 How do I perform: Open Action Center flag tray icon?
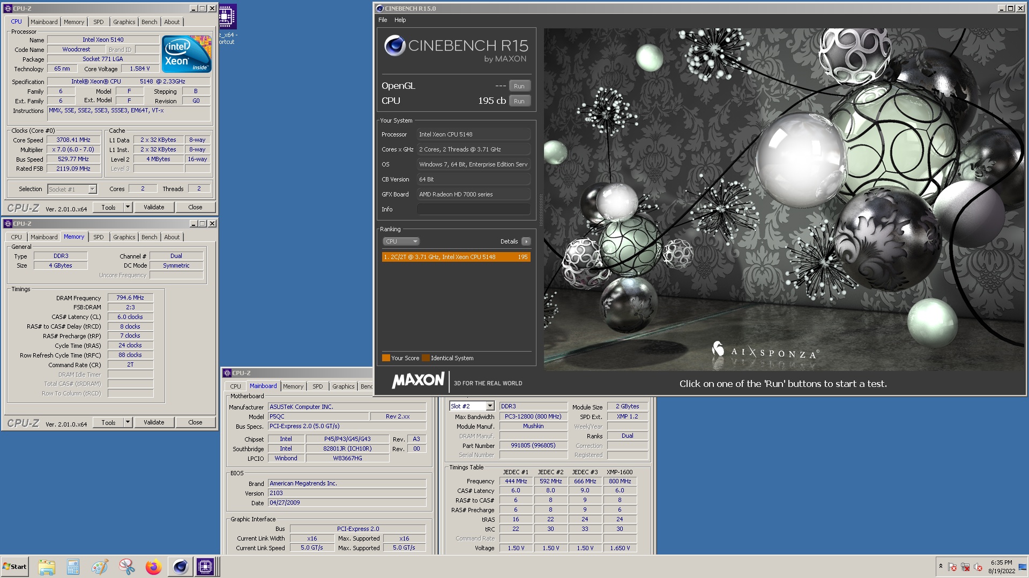952,567
